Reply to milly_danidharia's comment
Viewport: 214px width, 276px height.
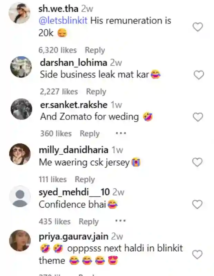click(x=85, y=179)
